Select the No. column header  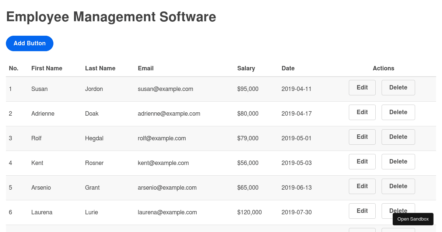click(14, 68)
